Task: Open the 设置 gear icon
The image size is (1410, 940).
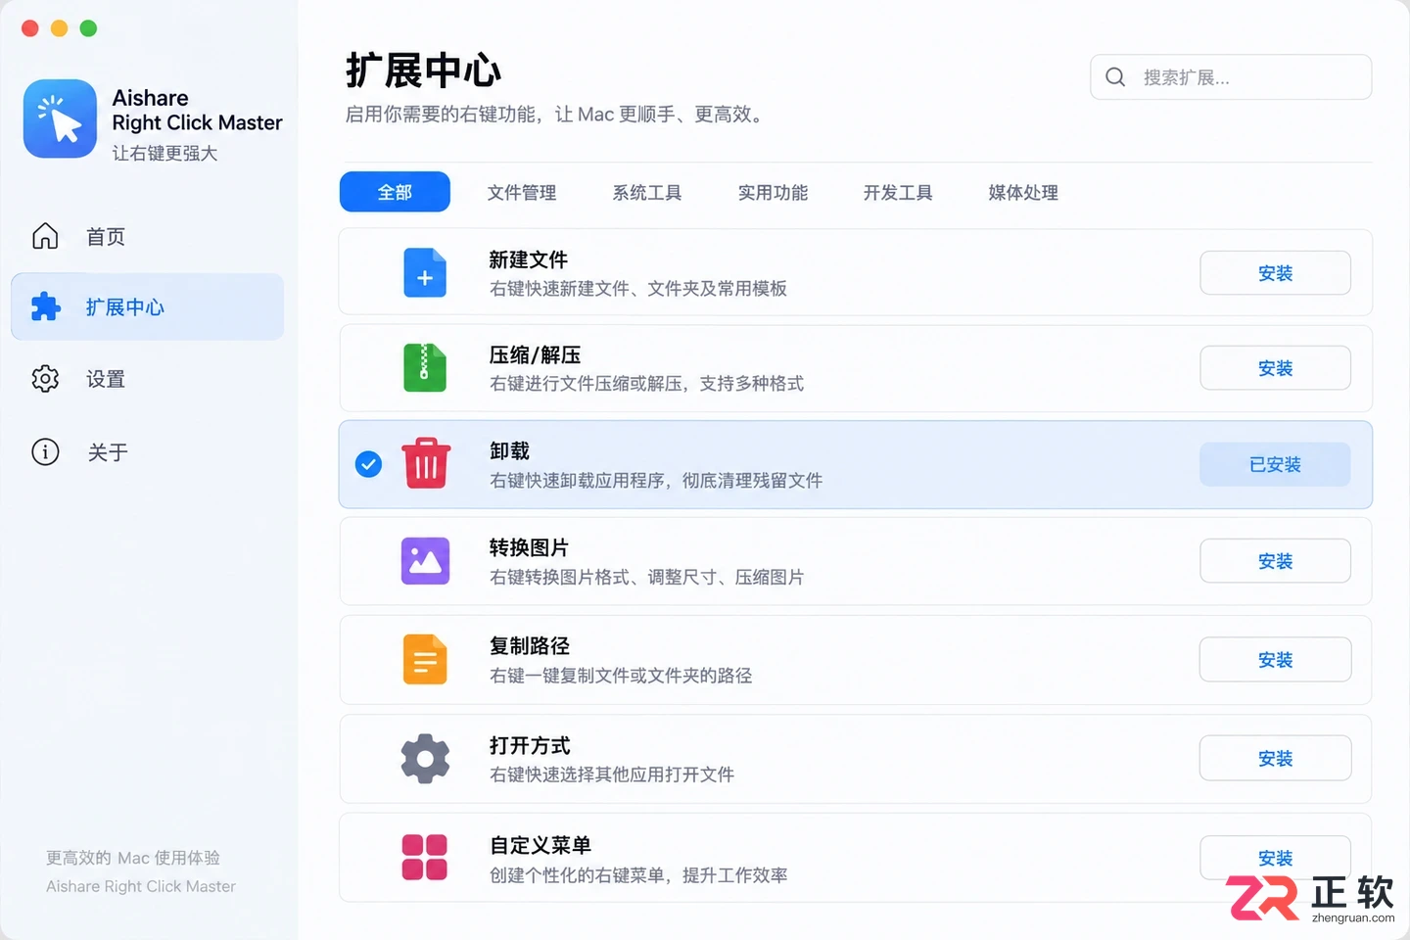Action: pyautogui.click(x=45, y=379)
